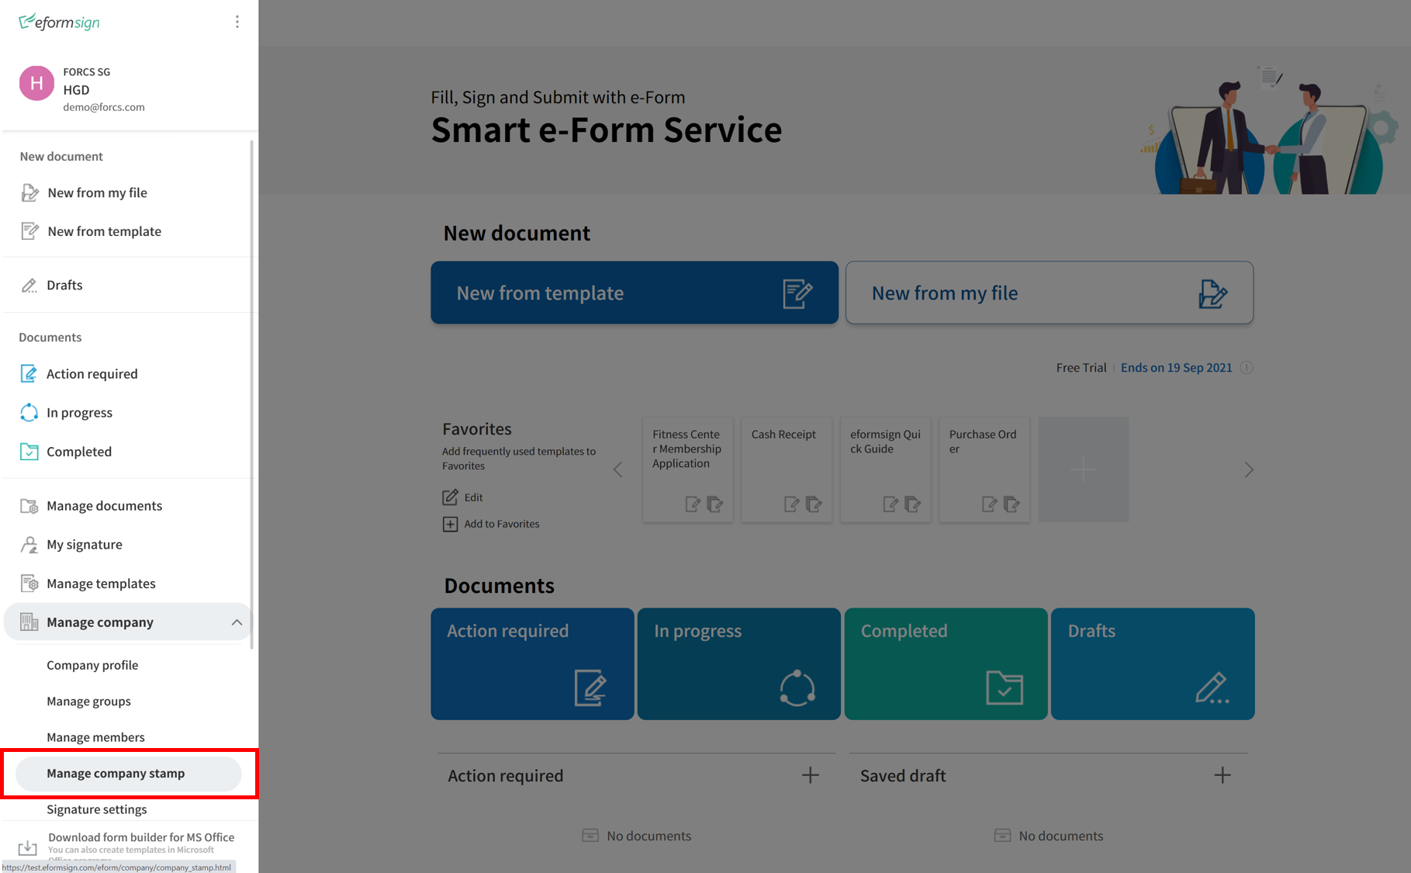Click the Edit favorites link text
This screenshot has width=1411, height=873.
tap(473, 497)
